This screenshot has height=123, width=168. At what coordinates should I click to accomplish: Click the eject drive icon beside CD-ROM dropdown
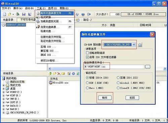pyautogui.click(x=140, y=45)
